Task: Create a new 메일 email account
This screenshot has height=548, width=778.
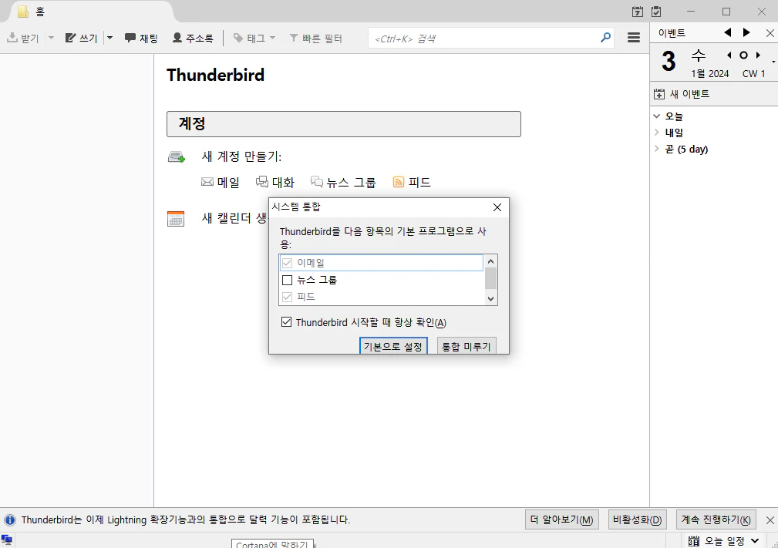Action: click(221, 183)
